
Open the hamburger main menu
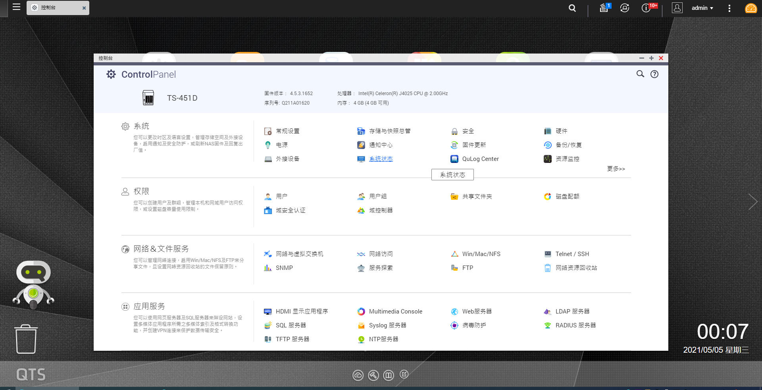(x=16, y=7)
